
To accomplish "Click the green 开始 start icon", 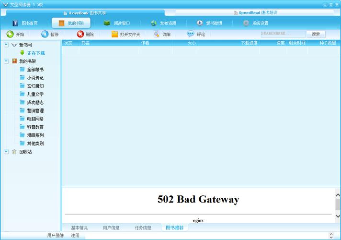I will (x=10, y=34).
